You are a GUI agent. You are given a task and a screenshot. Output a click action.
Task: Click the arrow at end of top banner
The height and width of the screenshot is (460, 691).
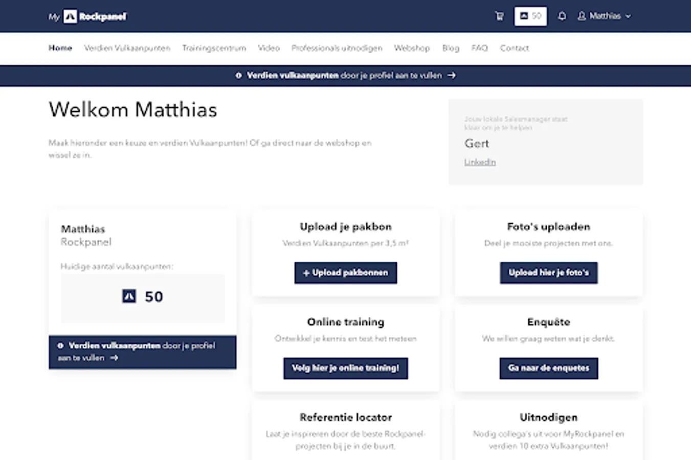pos(451,76)
